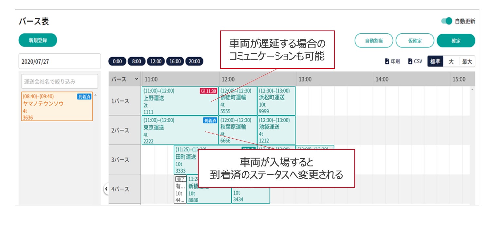Click the sidebar list scroll-up arrow

click(x=95, y=95)
